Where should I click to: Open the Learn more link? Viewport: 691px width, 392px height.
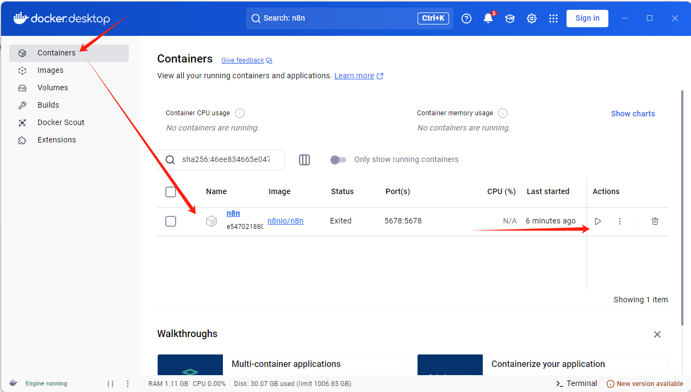coord(354,76)
